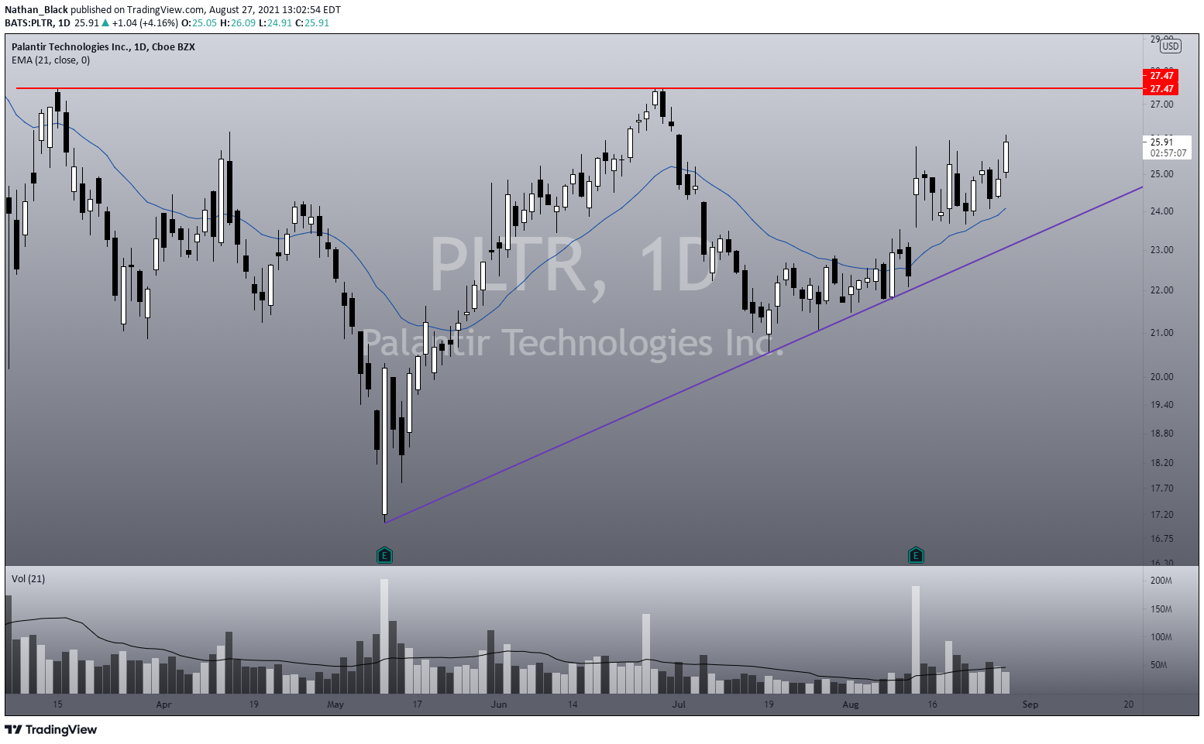
Task: Click the 18.20 price axis label
Action: (x=1161, y=462)
